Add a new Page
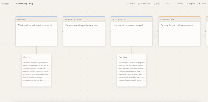The image size is (208, 102). (x=157, y=4)
